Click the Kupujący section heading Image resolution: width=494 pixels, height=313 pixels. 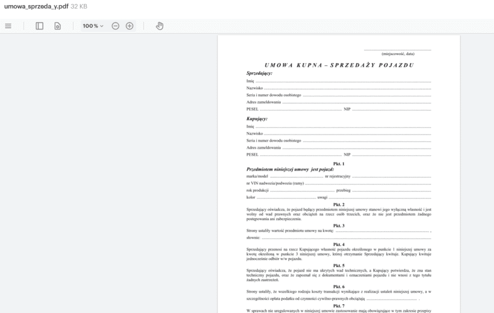click(257, 118)
